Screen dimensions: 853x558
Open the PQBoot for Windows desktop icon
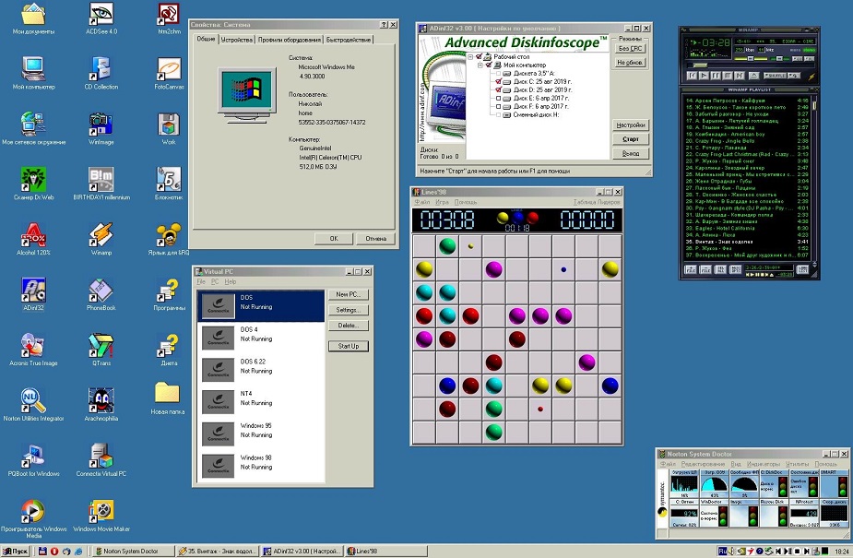coord(33,459)
